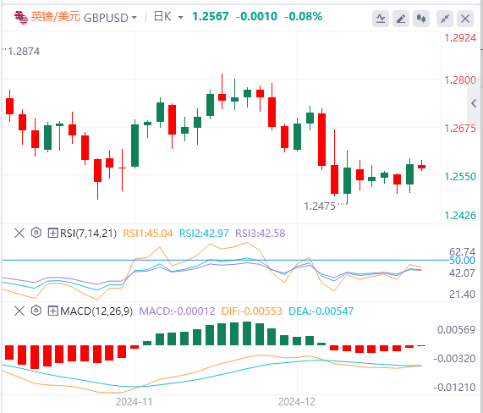483x413 pixels.
Task: Remove the MACD indicator panel
Action: coord(19,311)
